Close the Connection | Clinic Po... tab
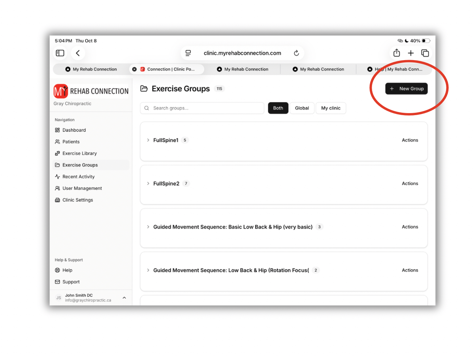 tap(134, 69)
